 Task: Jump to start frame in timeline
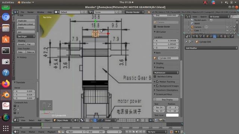[x=127, y=132]
